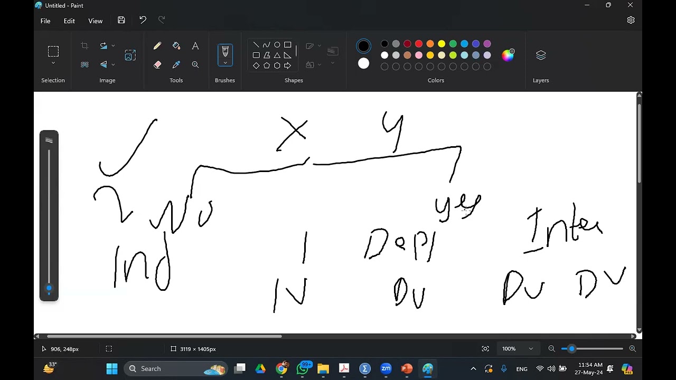Select the rectangular Selection tool

point(53,51)
